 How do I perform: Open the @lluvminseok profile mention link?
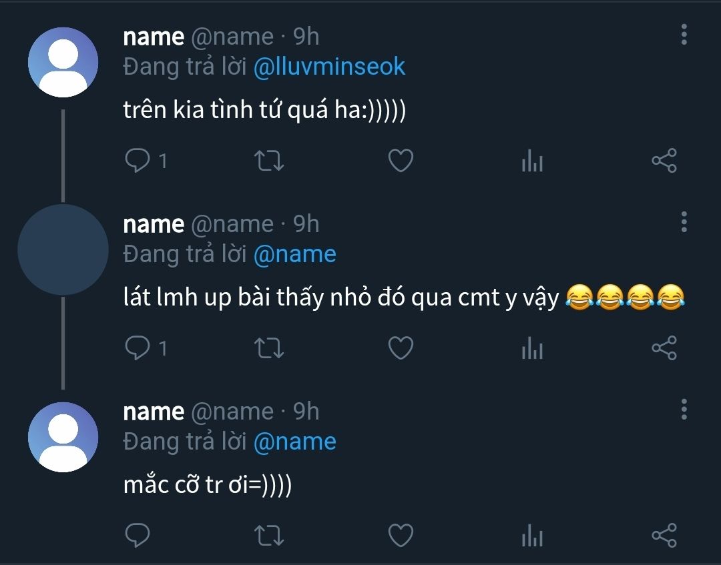click(329, 66)
